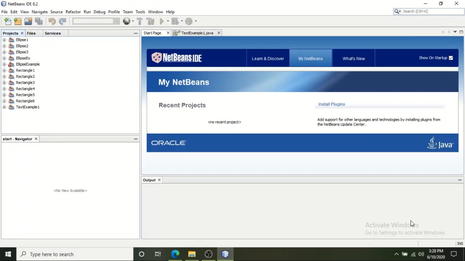Open the What's New tab

pos(353,58)
